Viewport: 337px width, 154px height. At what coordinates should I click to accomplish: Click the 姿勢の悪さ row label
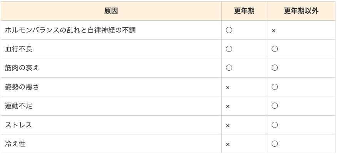pyautogui.click(x=22, y=87)
